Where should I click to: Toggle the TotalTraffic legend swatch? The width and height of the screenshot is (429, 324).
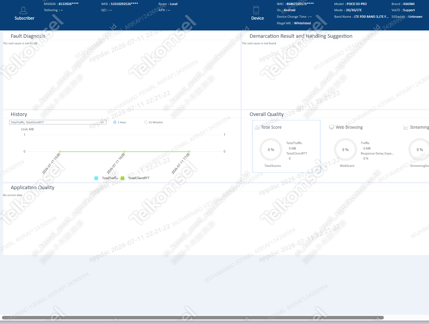pos(96,178)
